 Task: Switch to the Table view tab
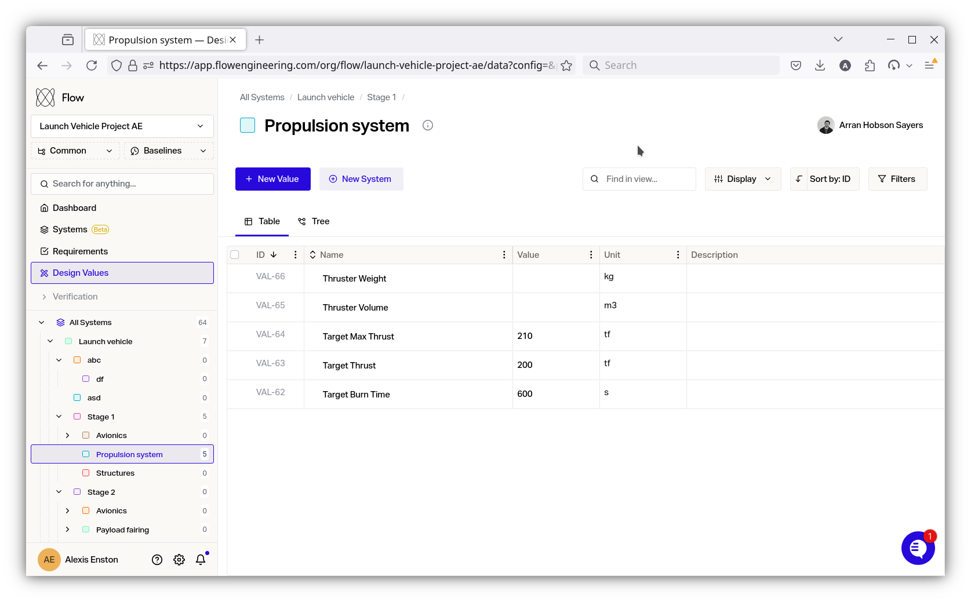point(262,221)
